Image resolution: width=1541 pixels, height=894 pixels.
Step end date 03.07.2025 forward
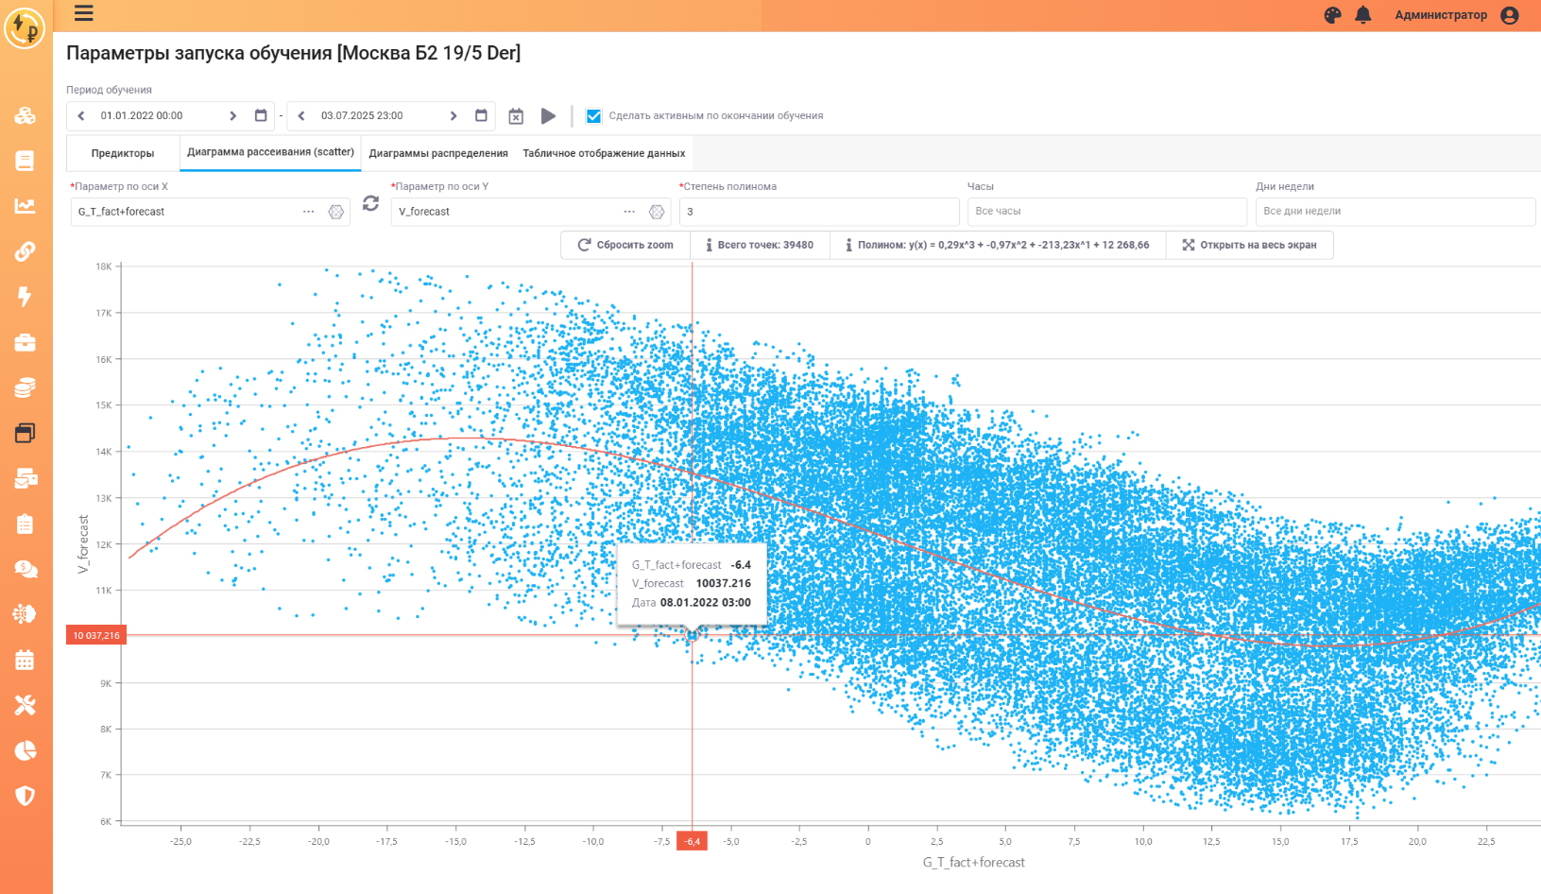point(454,116)
